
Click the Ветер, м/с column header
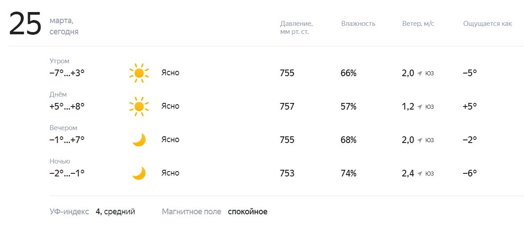pos(418,24)
